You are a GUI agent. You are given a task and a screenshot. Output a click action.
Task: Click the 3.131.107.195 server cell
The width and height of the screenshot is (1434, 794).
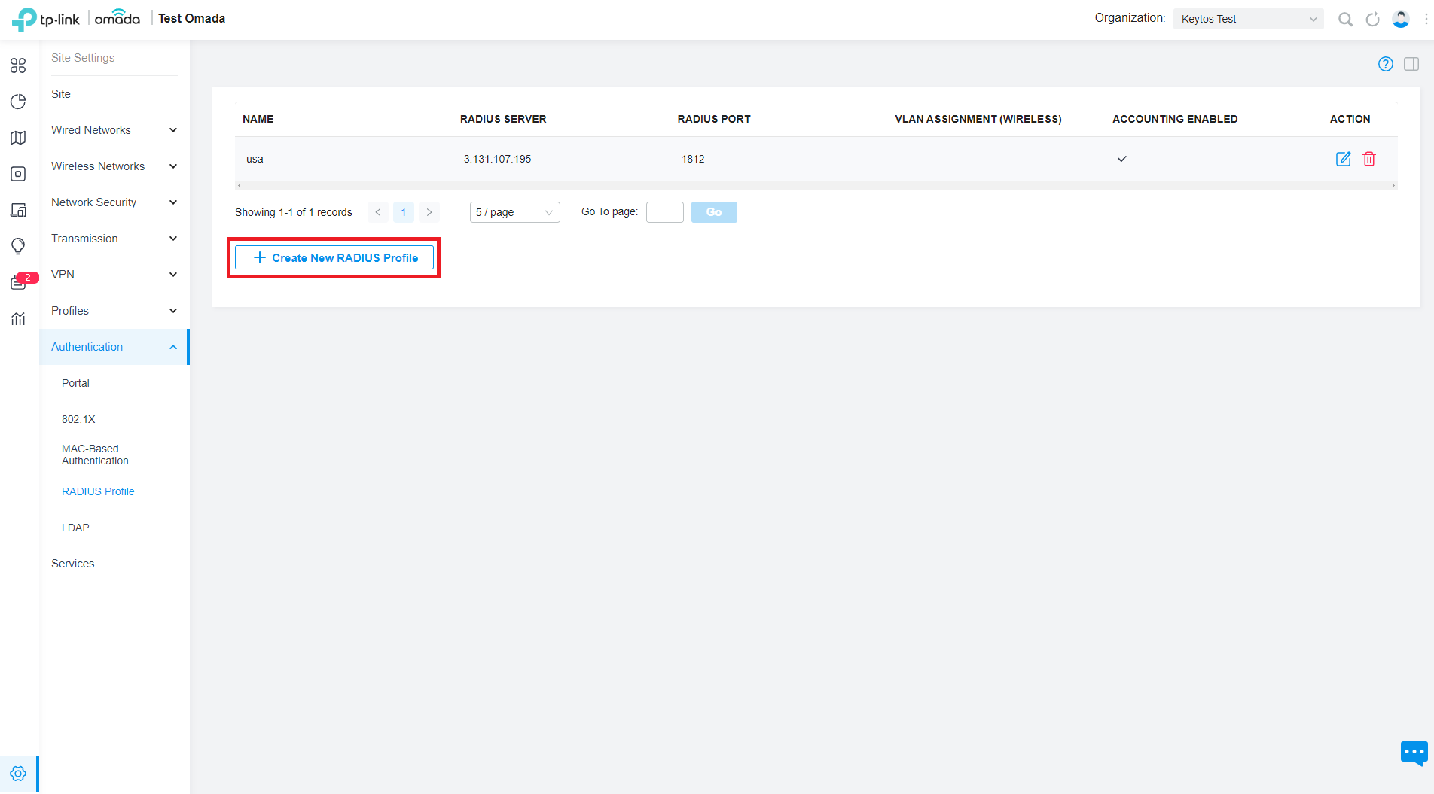[x=497, y=159]
